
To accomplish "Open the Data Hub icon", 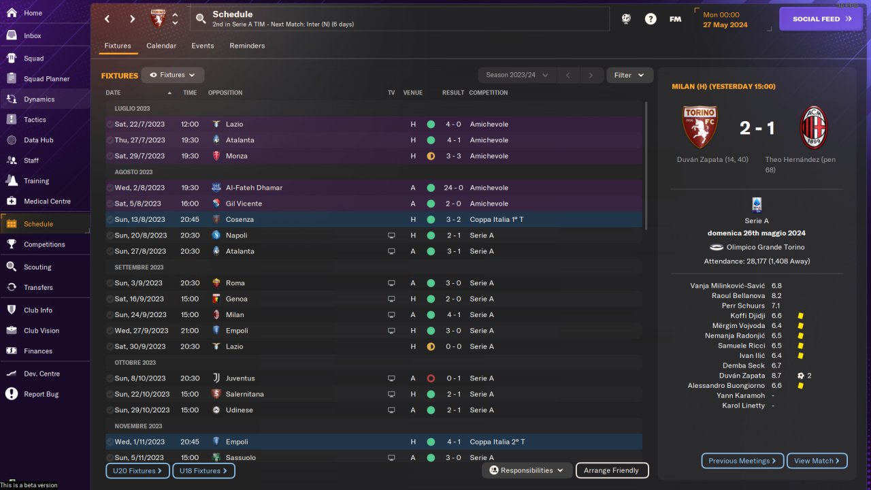I will (11, 140).
